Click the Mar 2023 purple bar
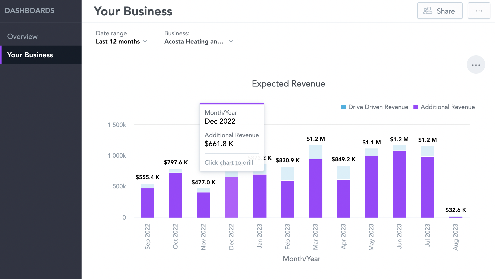The image size is (495, 279). click(315, 188)
